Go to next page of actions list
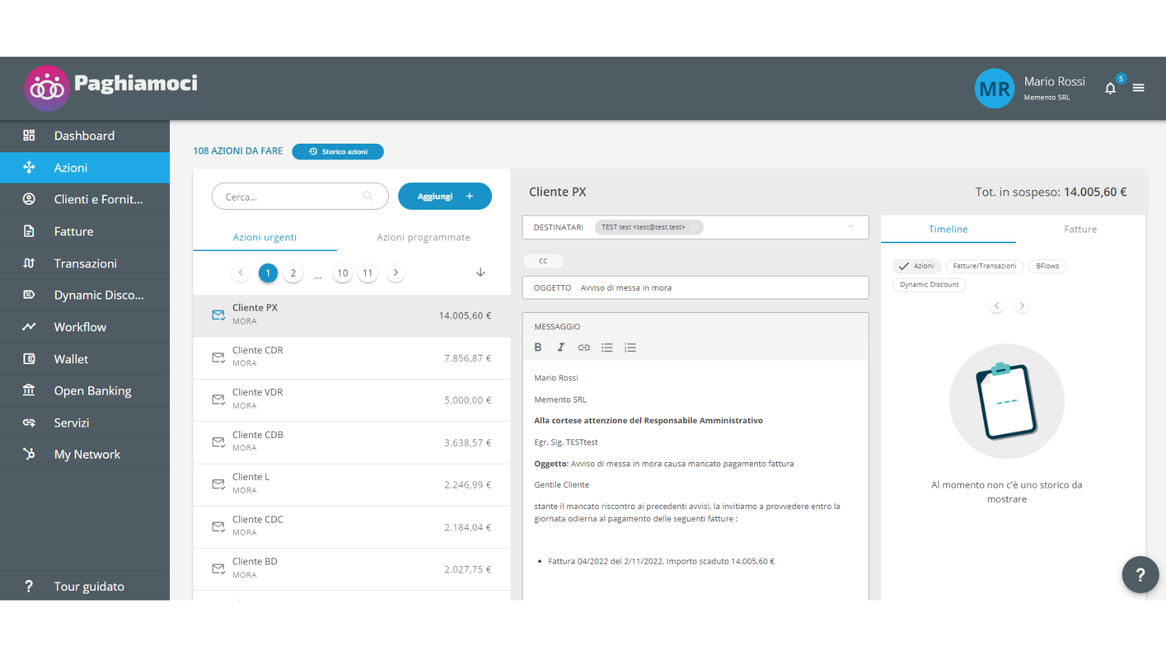The image size is (1166, 657). 396,272
